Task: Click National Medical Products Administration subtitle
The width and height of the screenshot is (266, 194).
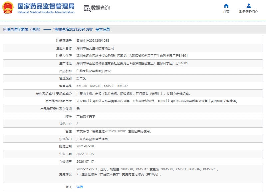Action: tap(46, 12)
